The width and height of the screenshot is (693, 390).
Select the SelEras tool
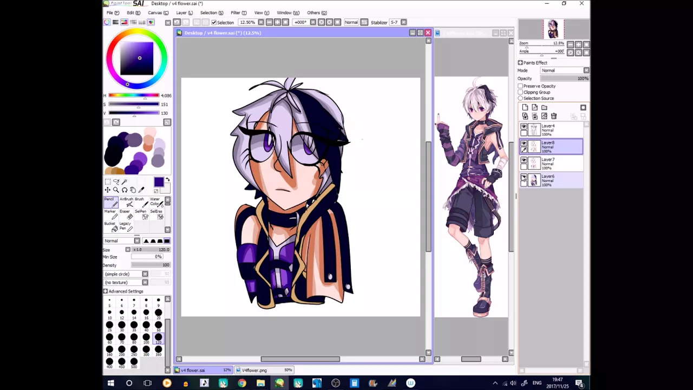point(156,214)
